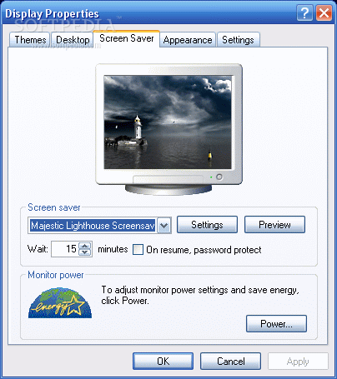337x379 pixels.
Task: Click the "Wait:" label
Action: 38,249
